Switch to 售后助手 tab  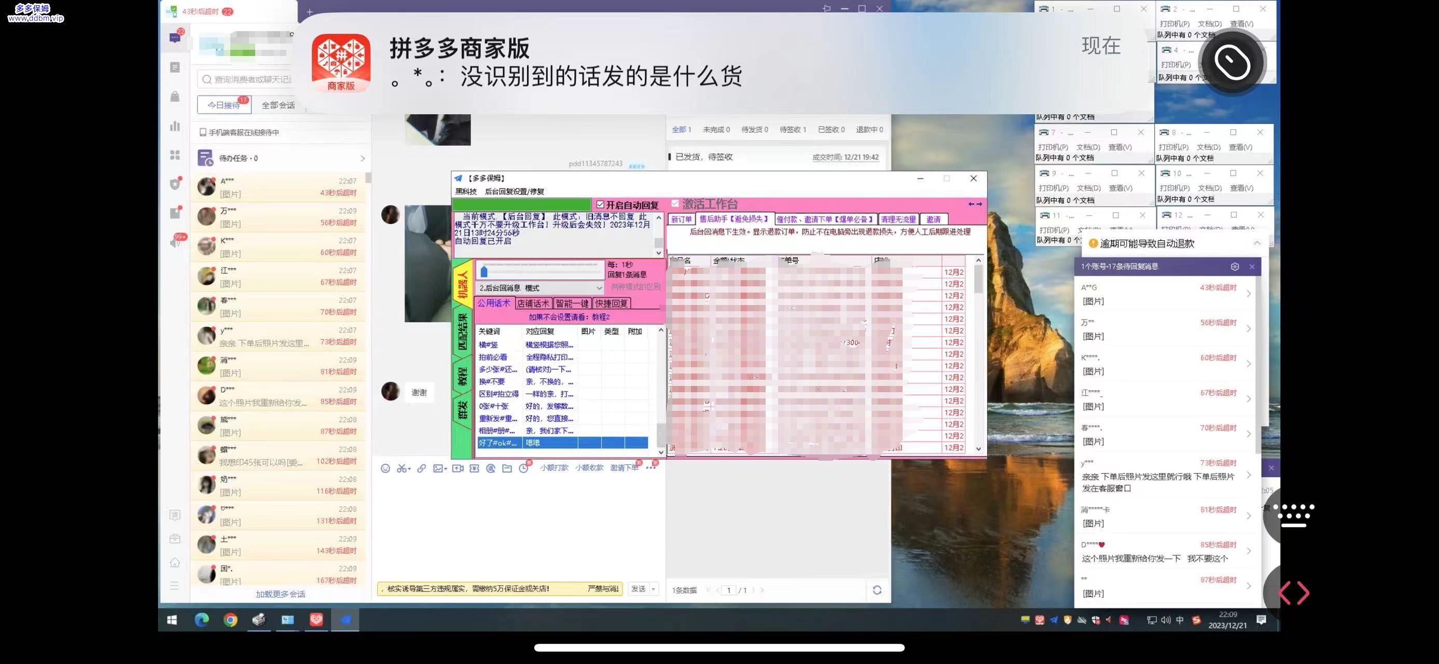[x=734, y=219]
